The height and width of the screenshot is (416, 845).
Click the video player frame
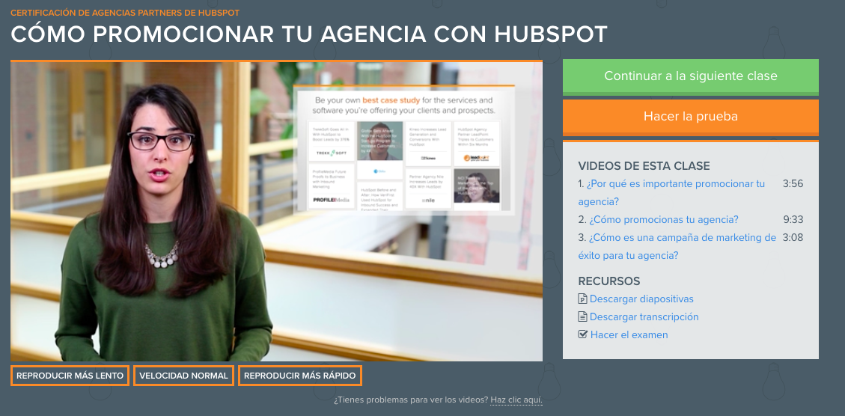click(x=276, y=211)
